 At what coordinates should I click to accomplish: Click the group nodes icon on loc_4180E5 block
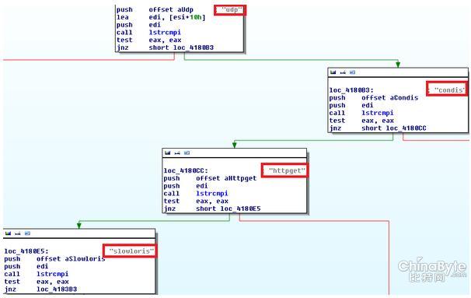click(x=27, y=233)
